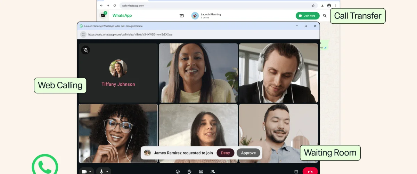
Task: Click the web.whatsapp.com address bar
Action: (x=218, y=6)
